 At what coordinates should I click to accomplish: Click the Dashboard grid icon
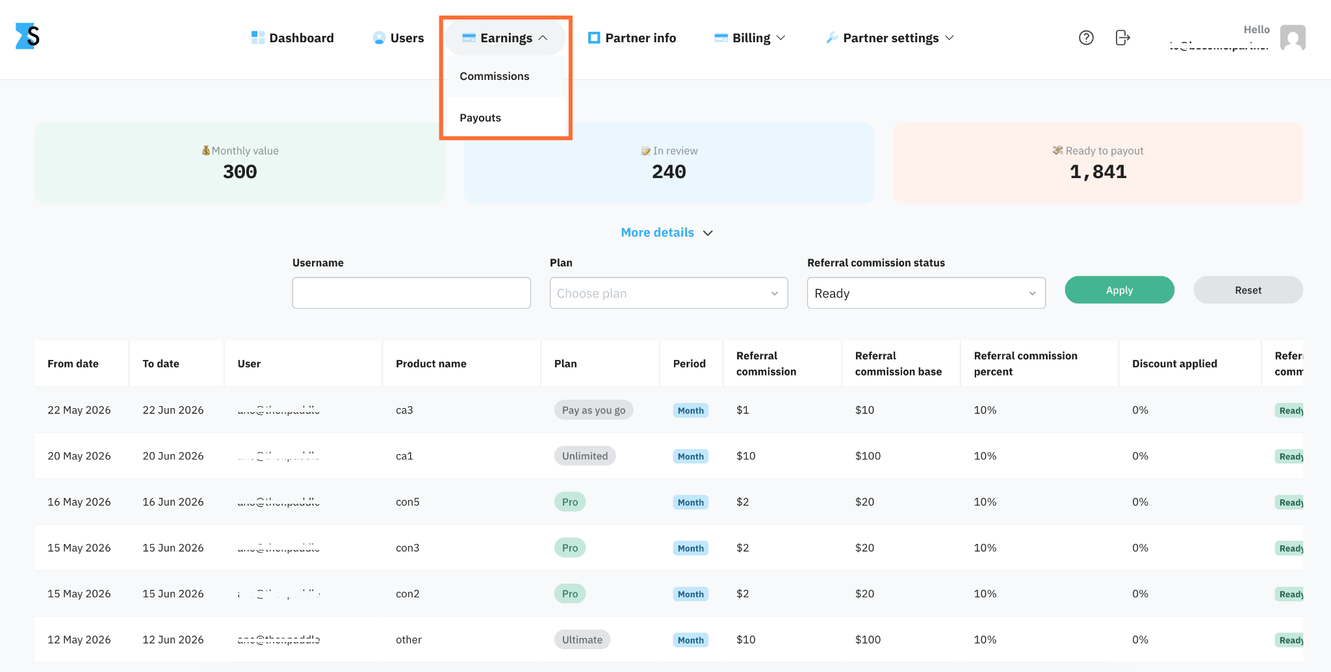click(x=258, y=38)
